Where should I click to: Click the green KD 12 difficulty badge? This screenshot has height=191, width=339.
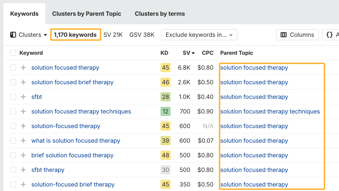[166, 112]
